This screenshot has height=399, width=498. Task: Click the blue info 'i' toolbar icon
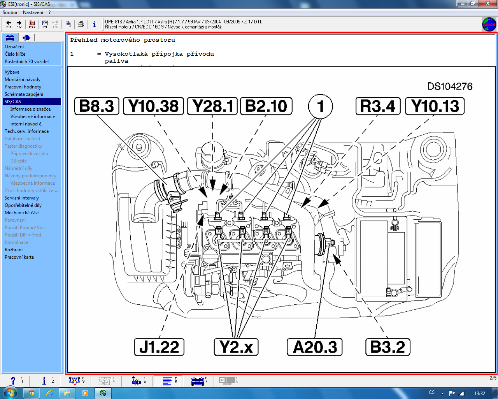pos(94,24)
